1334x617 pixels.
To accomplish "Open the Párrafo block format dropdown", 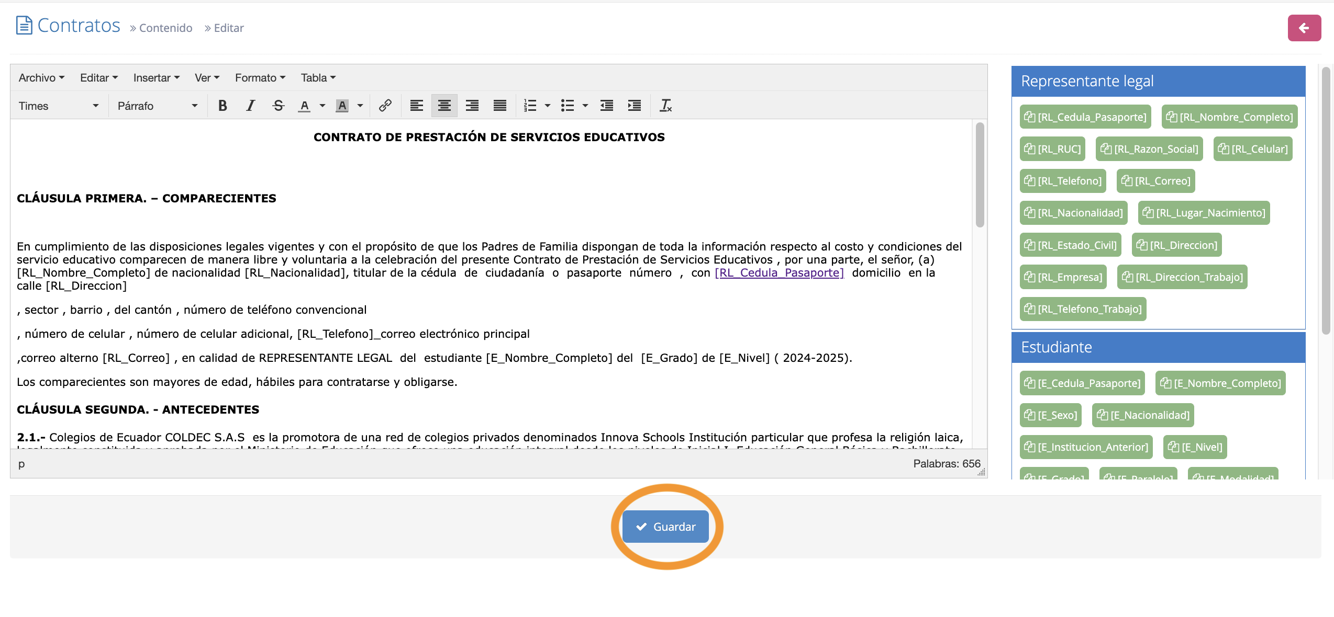I will (x=157, y=106).
